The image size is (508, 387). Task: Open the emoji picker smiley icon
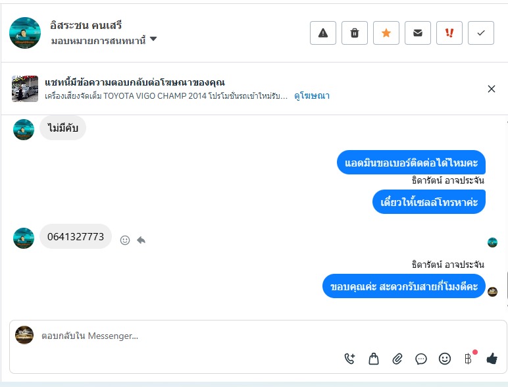[x=445, y=359]
